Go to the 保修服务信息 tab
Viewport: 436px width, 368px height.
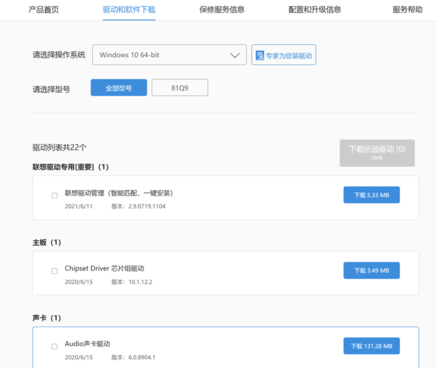click(222, 9)
